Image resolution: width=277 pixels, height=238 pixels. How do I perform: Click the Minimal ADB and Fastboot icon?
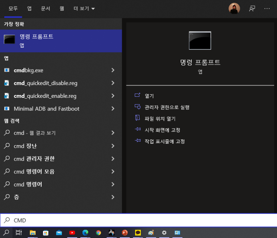[x=7, y=109]
